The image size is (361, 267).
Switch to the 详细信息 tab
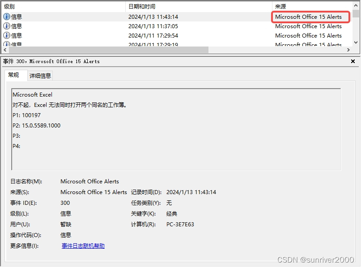(x=40, y=76)
